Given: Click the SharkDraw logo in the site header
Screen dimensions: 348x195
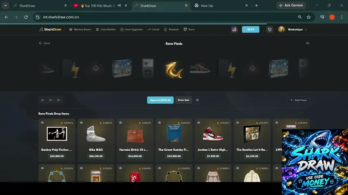Looking at the screenshot, I should (50, 29).
